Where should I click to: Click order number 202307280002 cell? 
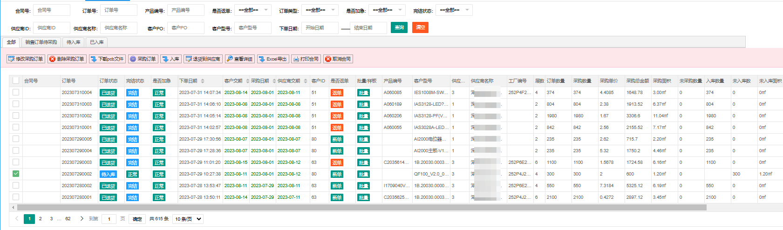pyautogui.click(x=77, y=185)
